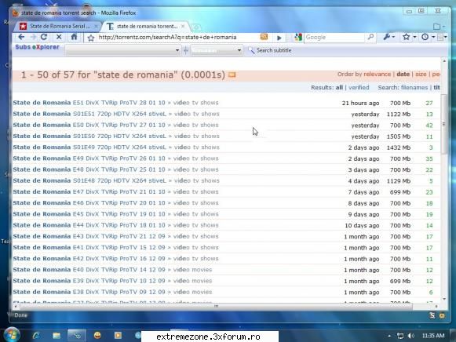
Task: Show hidden tray icons arrow
Action: (x=389, y=336)
